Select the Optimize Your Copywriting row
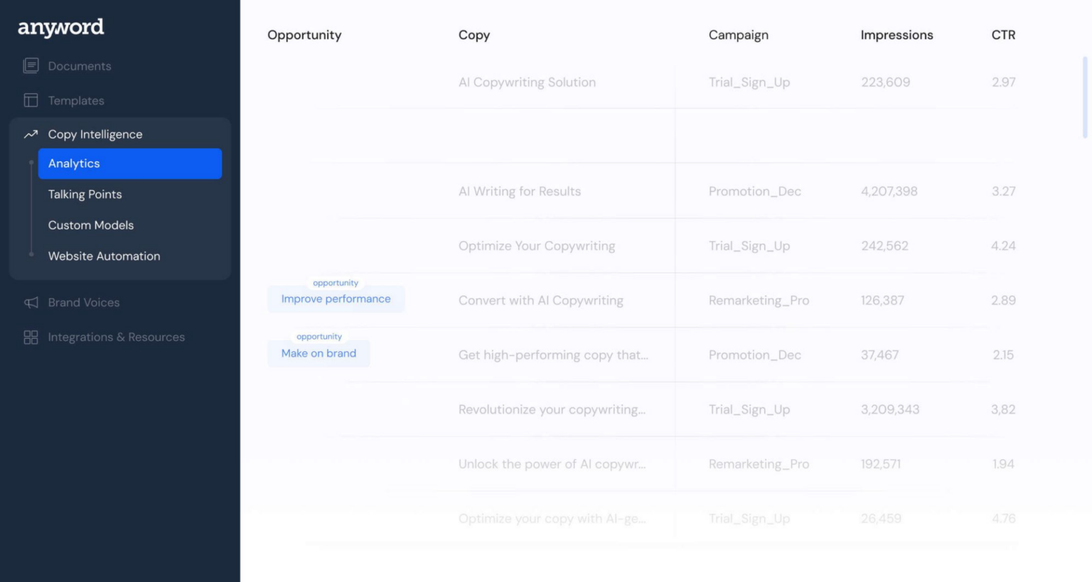This screenshot has height=582, width=1092. click(x=537, y=246)
